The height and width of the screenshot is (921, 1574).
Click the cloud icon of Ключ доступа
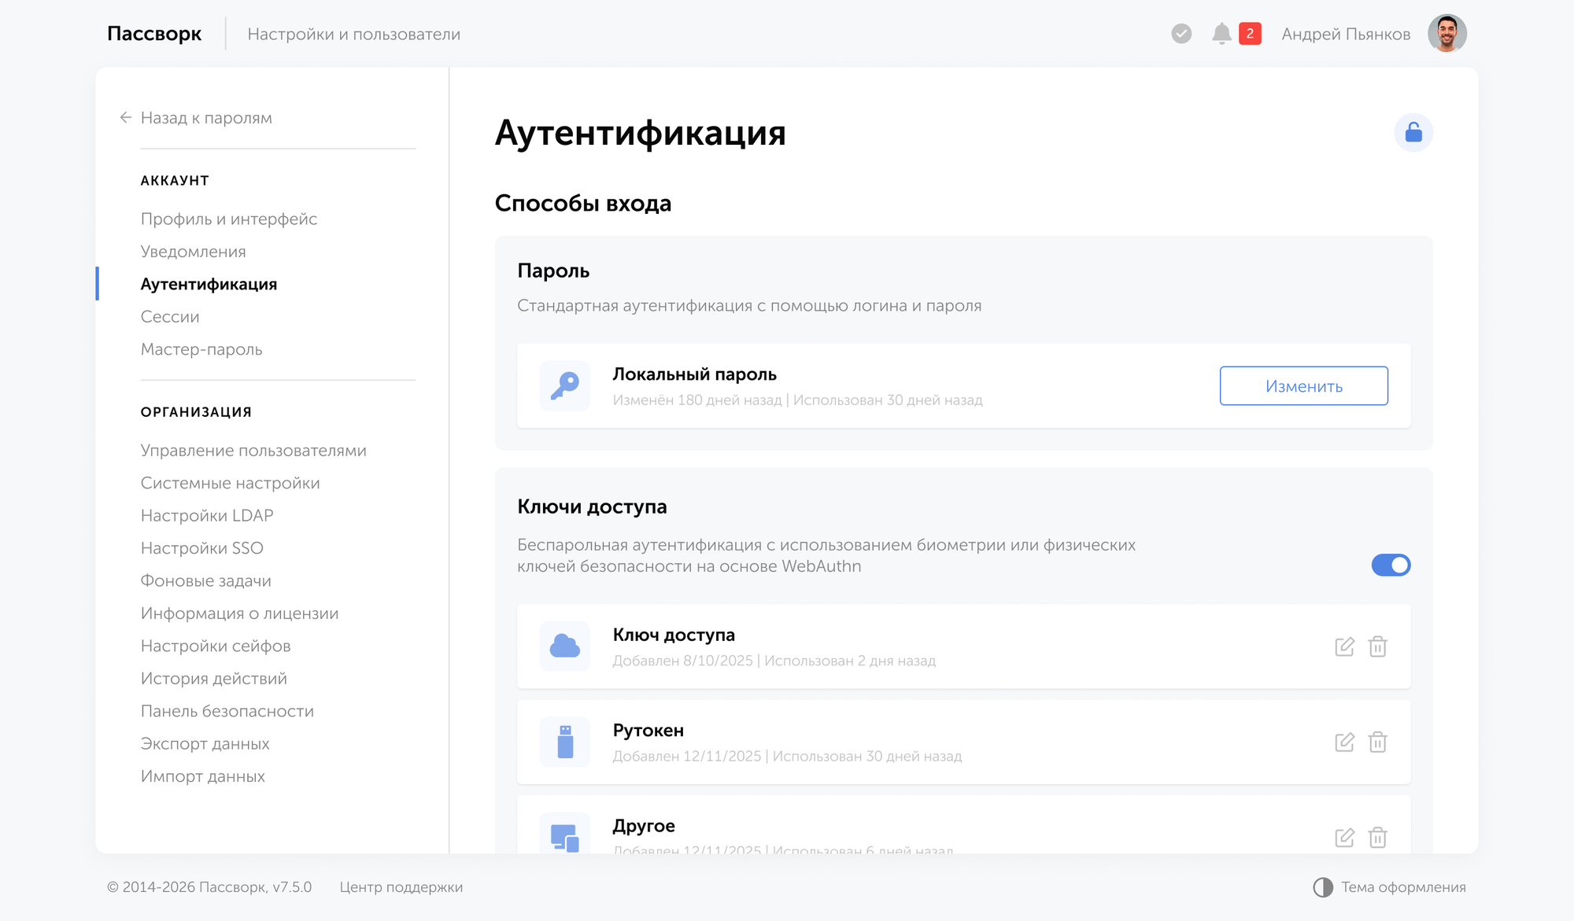563,646
